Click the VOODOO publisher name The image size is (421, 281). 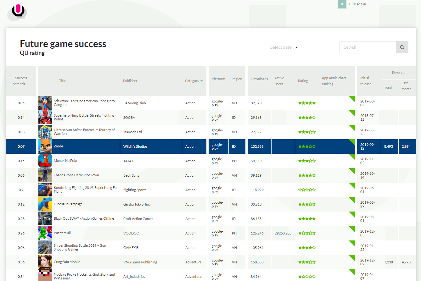coord(131,233)
